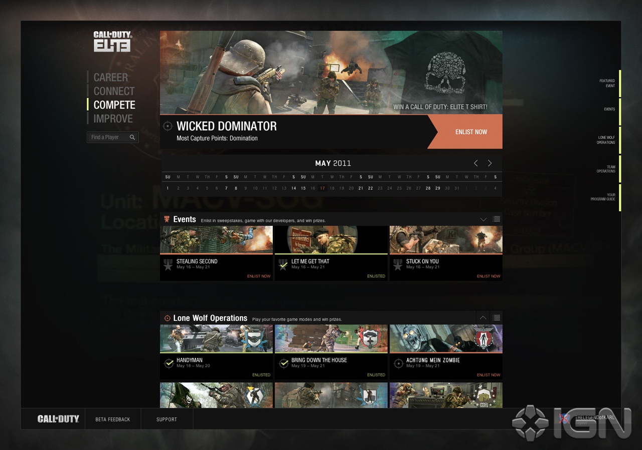
Task: Jump to Featured Event section
Action: pos(607,83)
